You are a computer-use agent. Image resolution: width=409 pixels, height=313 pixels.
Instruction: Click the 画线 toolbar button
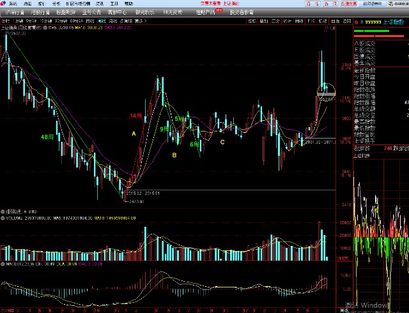pos(299,21)
